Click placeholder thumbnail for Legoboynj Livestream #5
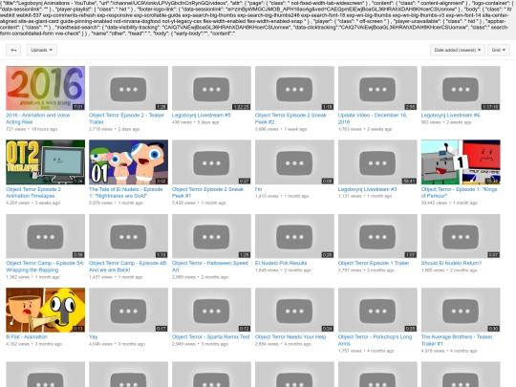This screenshot has width=516, height=387. point(211,88)
